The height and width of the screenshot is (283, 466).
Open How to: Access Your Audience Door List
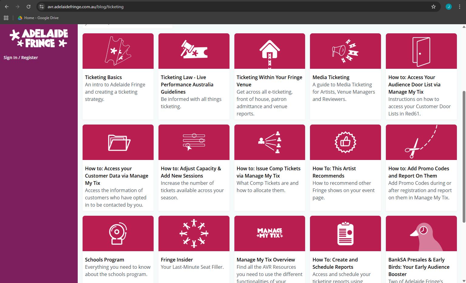point(414,85)
